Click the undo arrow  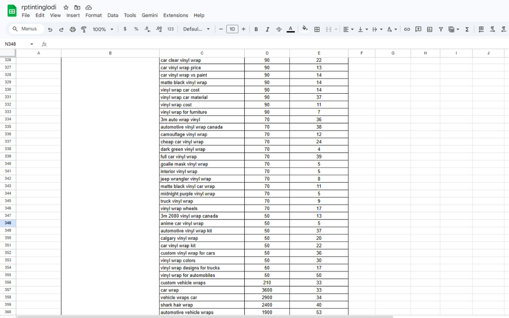(x=50, y=29)
